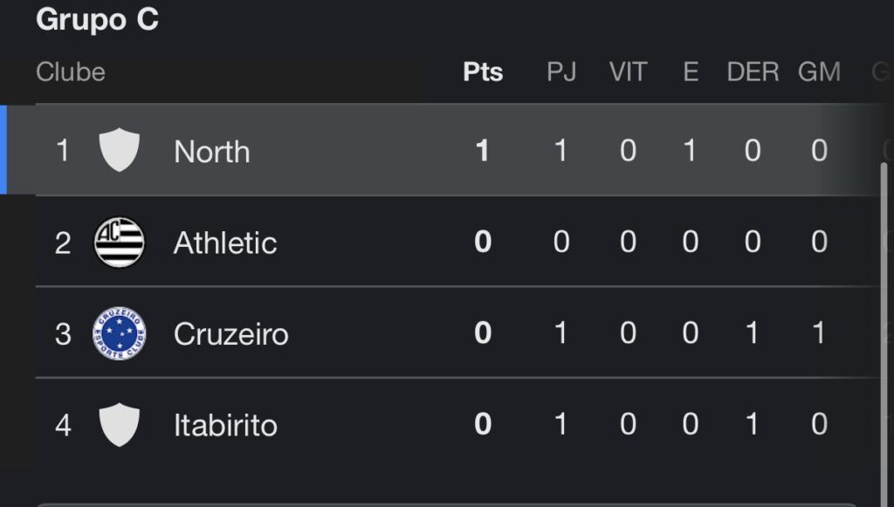Click North's points value

click(x=483, y=151)
